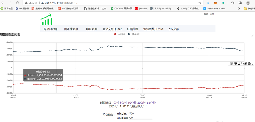The height and width of the screenshot is (122, 255).
Task: Toggle the okcoin legend series
Action: tap(119, 34)
